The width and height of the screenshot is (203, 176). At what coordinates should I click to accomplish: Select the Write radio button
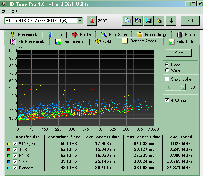(167, 70)
